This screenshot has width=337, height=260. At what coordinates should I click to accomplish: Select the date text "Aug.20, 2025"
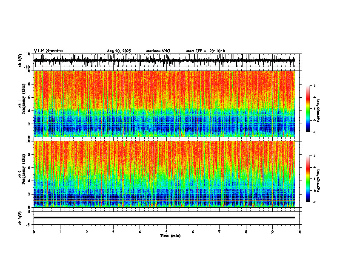(119, 51)
